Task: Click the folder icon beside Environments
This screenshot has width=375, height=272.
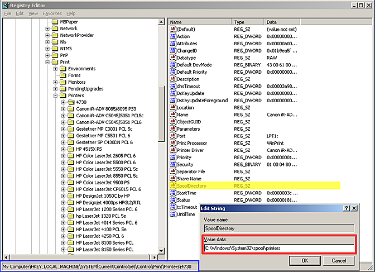Action: pyautogui.click(x=63, y=69)
